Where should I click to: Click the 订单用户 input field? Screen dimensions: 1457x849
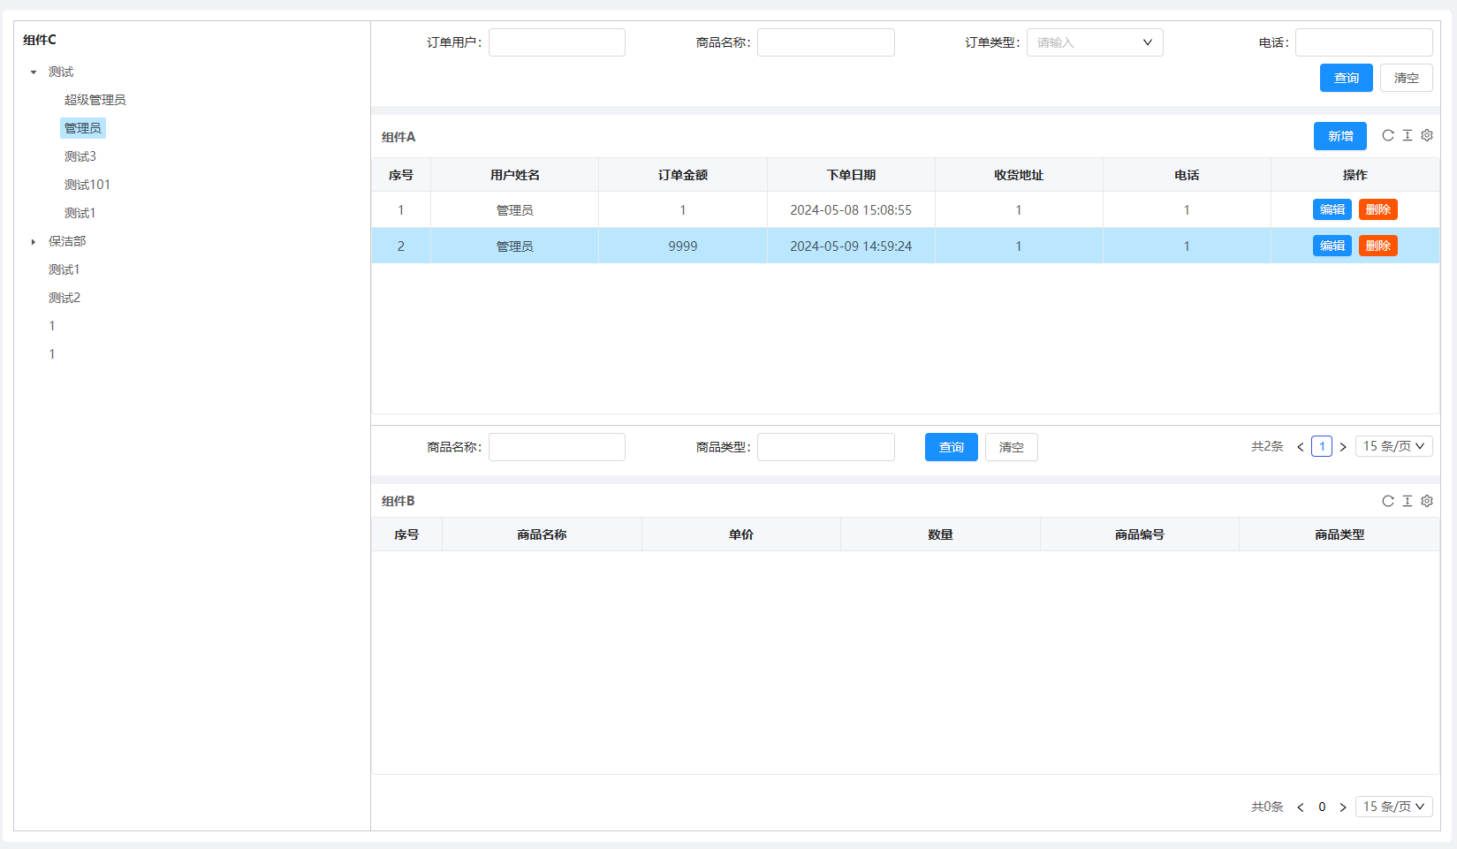tap(557, 42)
